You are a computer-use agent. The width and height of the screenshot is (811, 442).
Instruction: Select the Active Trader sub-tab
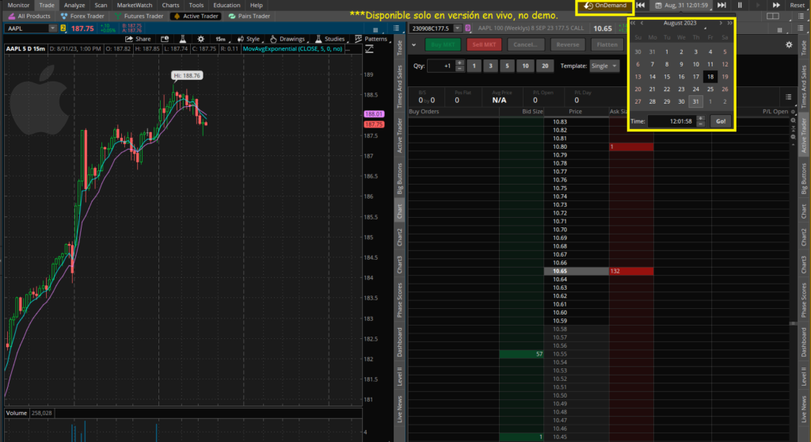tap(196, 16)
